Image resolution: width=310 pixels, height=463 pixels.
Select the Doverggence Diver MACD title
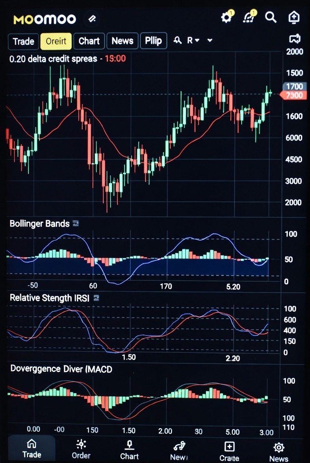(61, 369)
